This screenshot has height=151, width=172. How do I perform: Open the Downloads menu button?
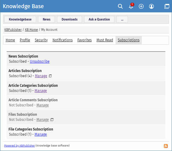point(69,19)
